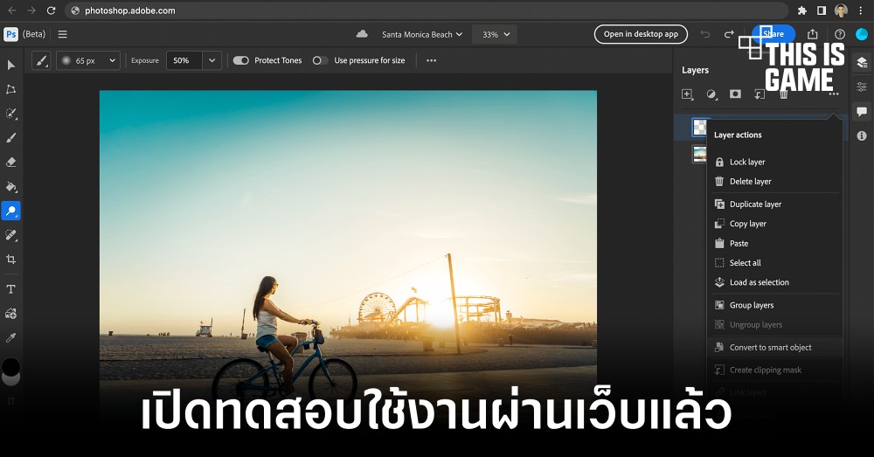Select the beach photo layer thumbnail
Image resolution: width=874 pixels, height=457 pixels.
tap(699, 154)
